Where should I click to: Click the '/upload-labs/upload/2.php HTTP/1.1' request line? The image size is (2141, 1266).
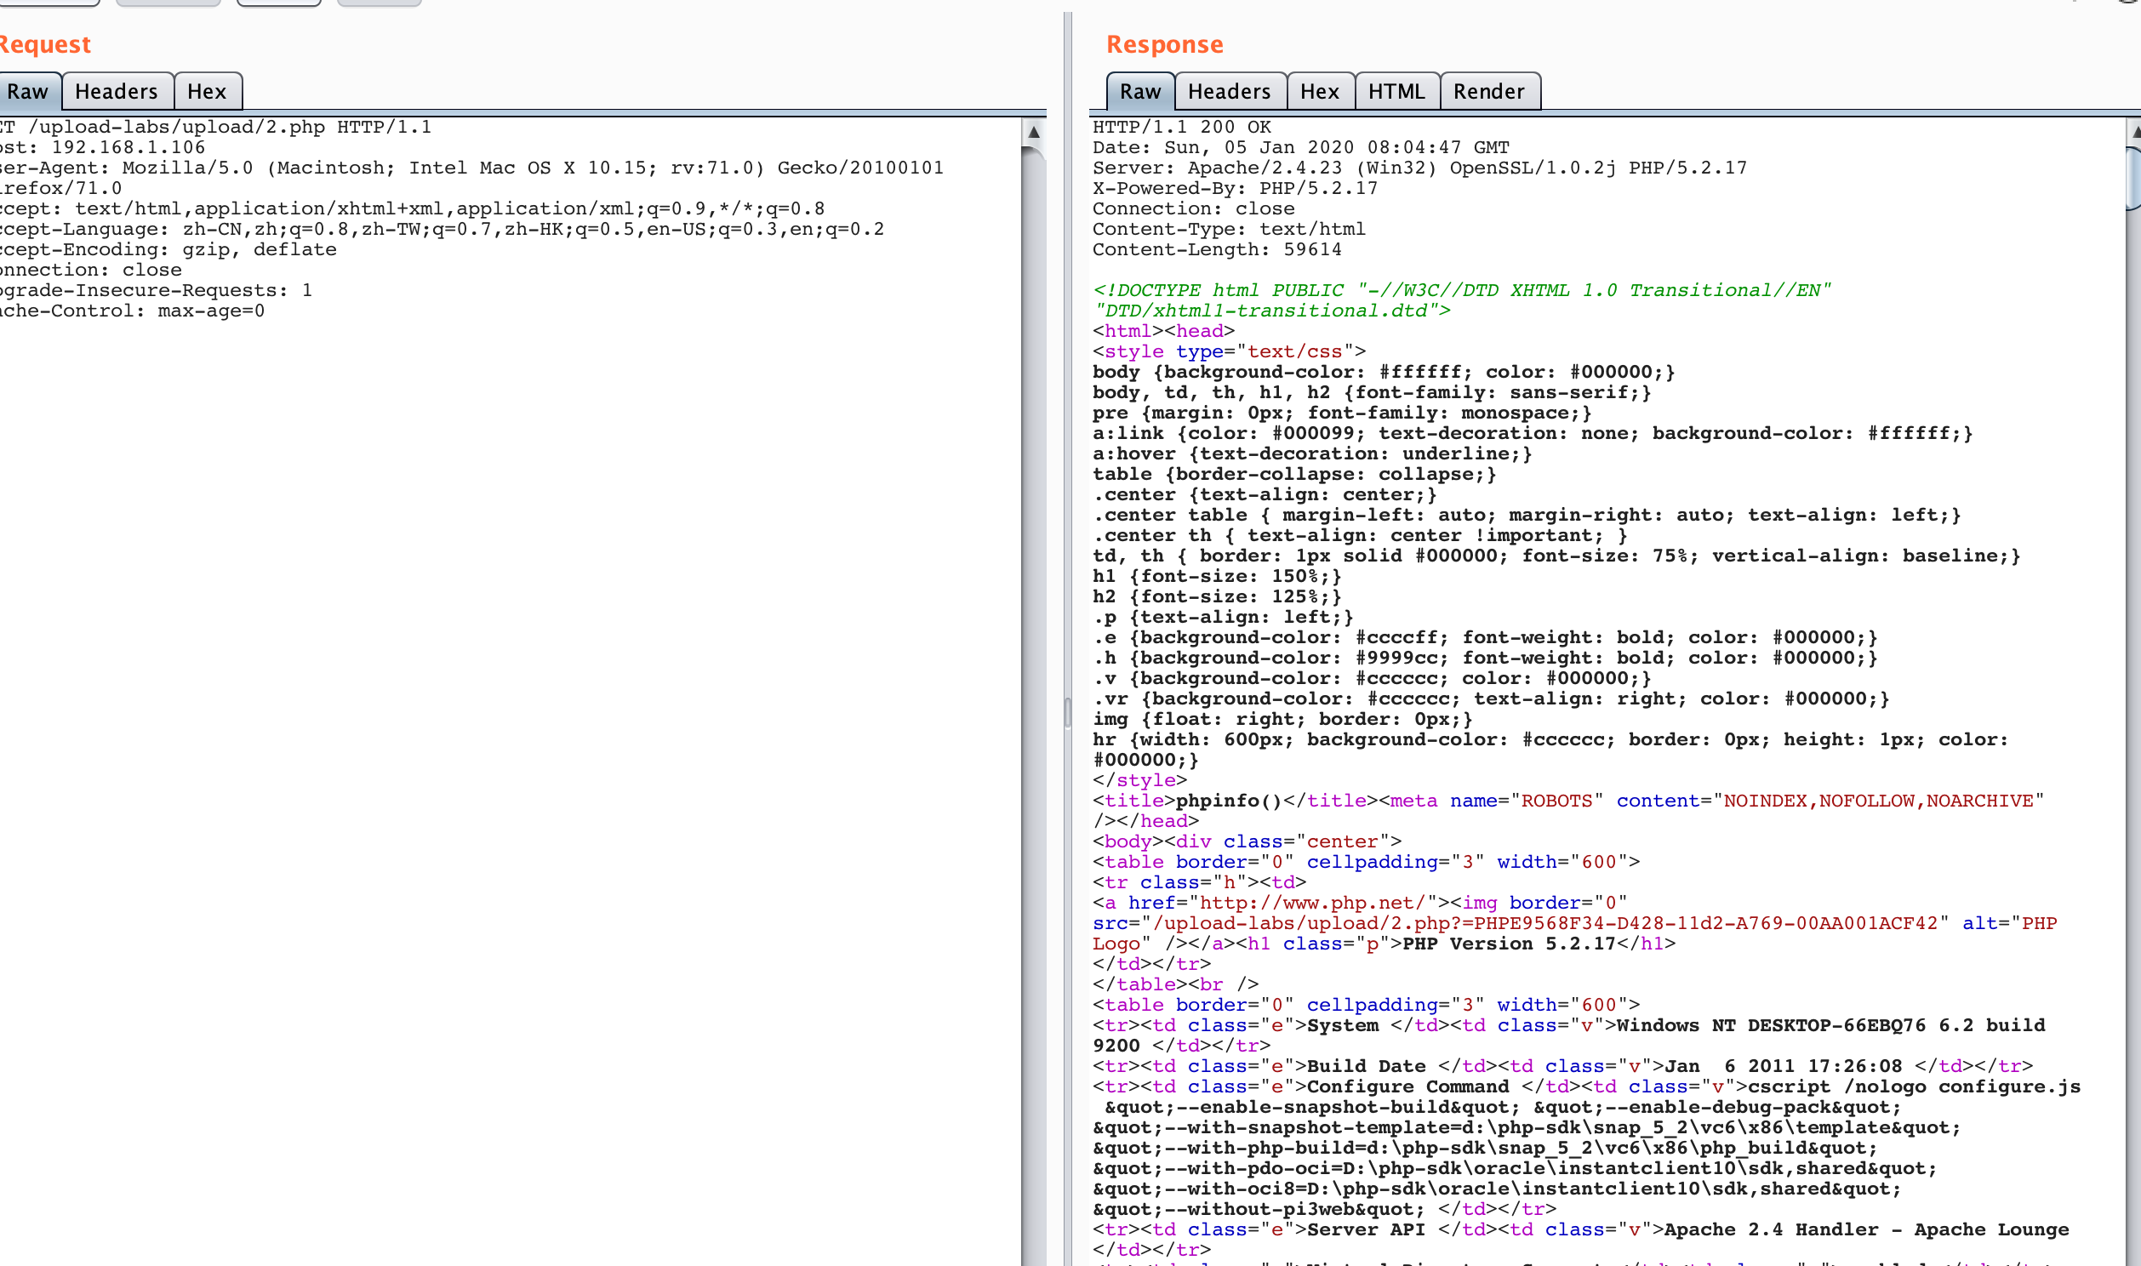216,127
